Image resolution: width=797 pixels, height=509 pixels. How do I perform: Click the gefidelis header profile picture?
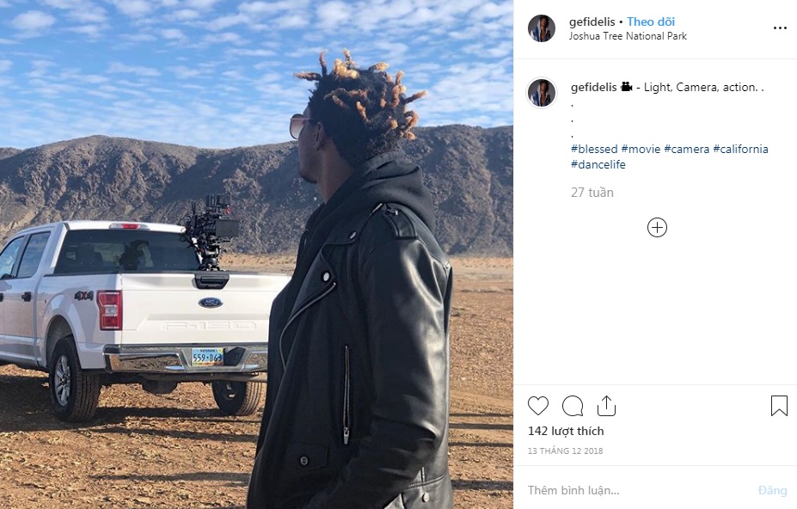pyautogui.click(x=542, y=28)
